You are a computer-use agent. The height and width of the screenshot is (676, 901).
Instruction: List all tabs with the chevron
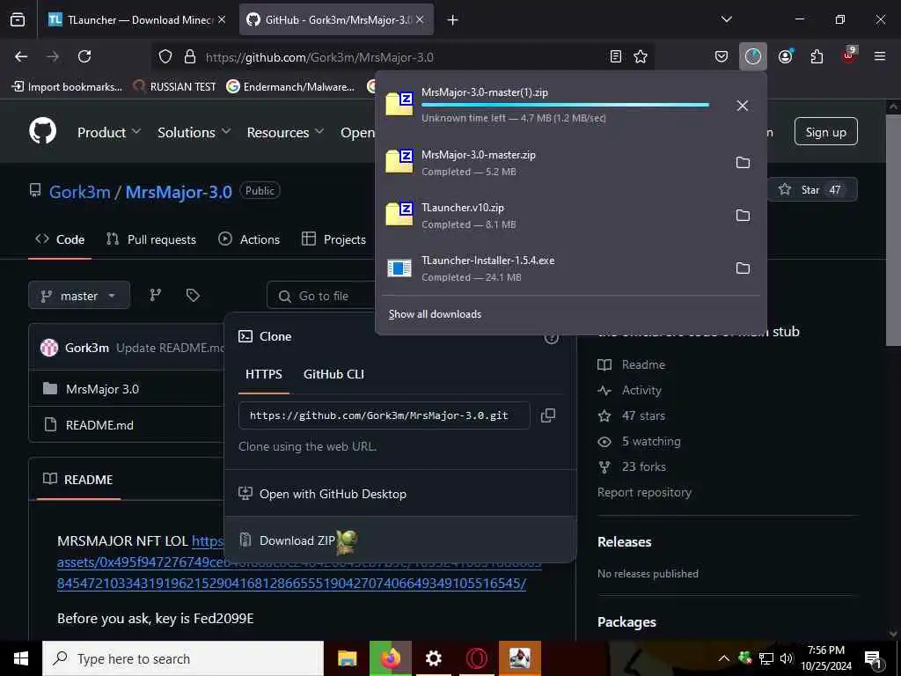click(726, 19)
